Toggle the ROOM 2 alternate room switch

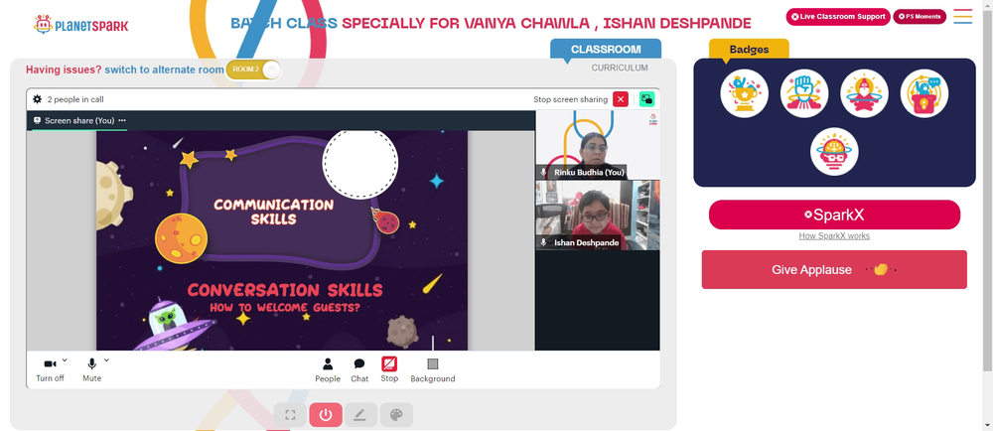[253, 70]
